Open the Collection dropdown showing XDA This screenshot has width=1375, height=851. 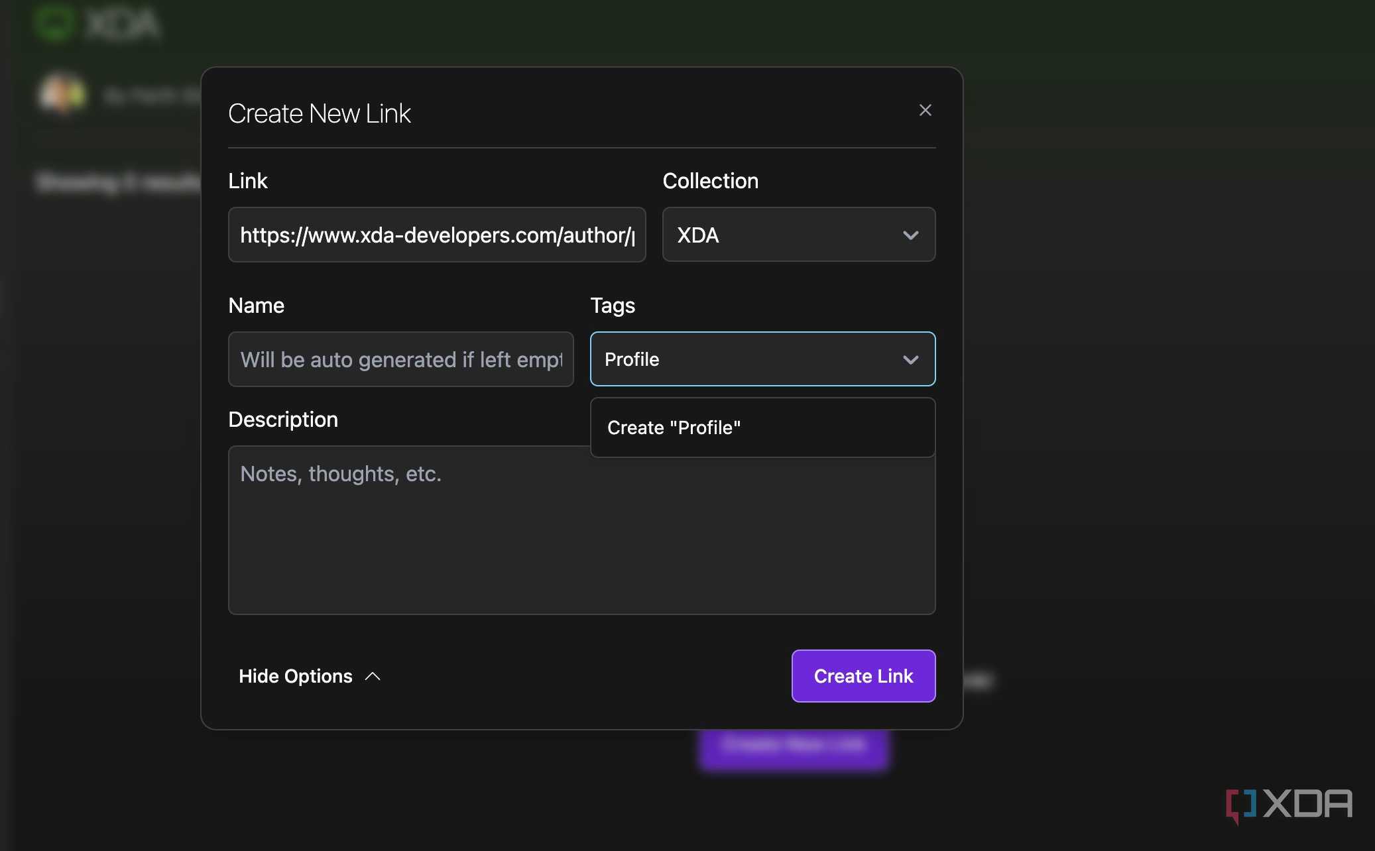coord(799,235)
